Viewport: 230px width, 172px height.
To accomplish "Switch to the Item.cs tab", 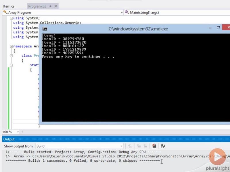I will pyautogui.click(x=9, y=6).
